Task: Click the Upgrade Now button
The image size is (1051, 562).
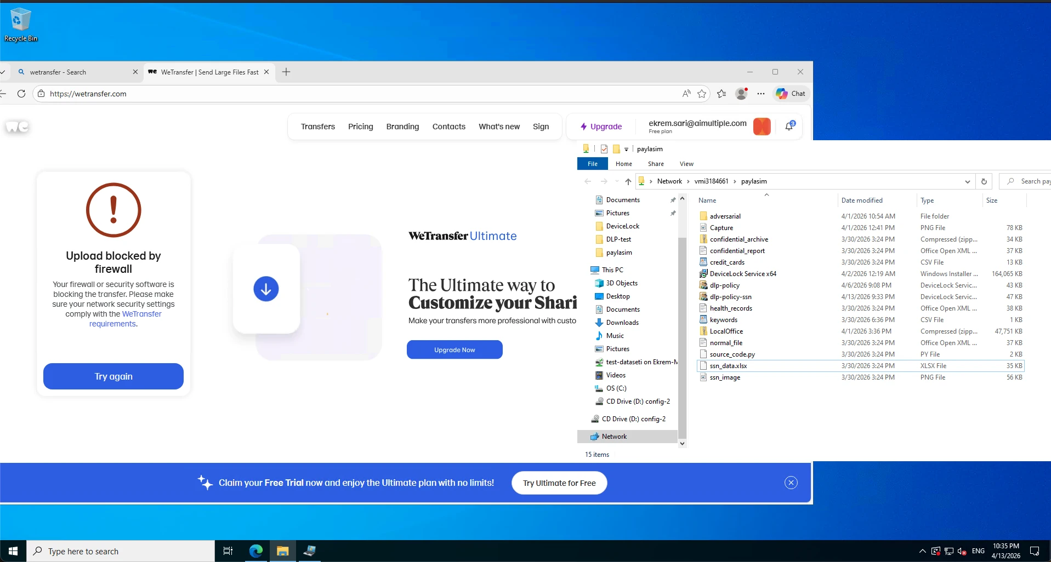Action: 455,349
